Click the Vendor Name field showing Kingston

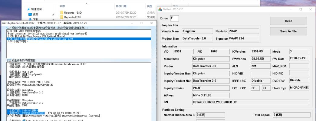(x=197, y=31)
